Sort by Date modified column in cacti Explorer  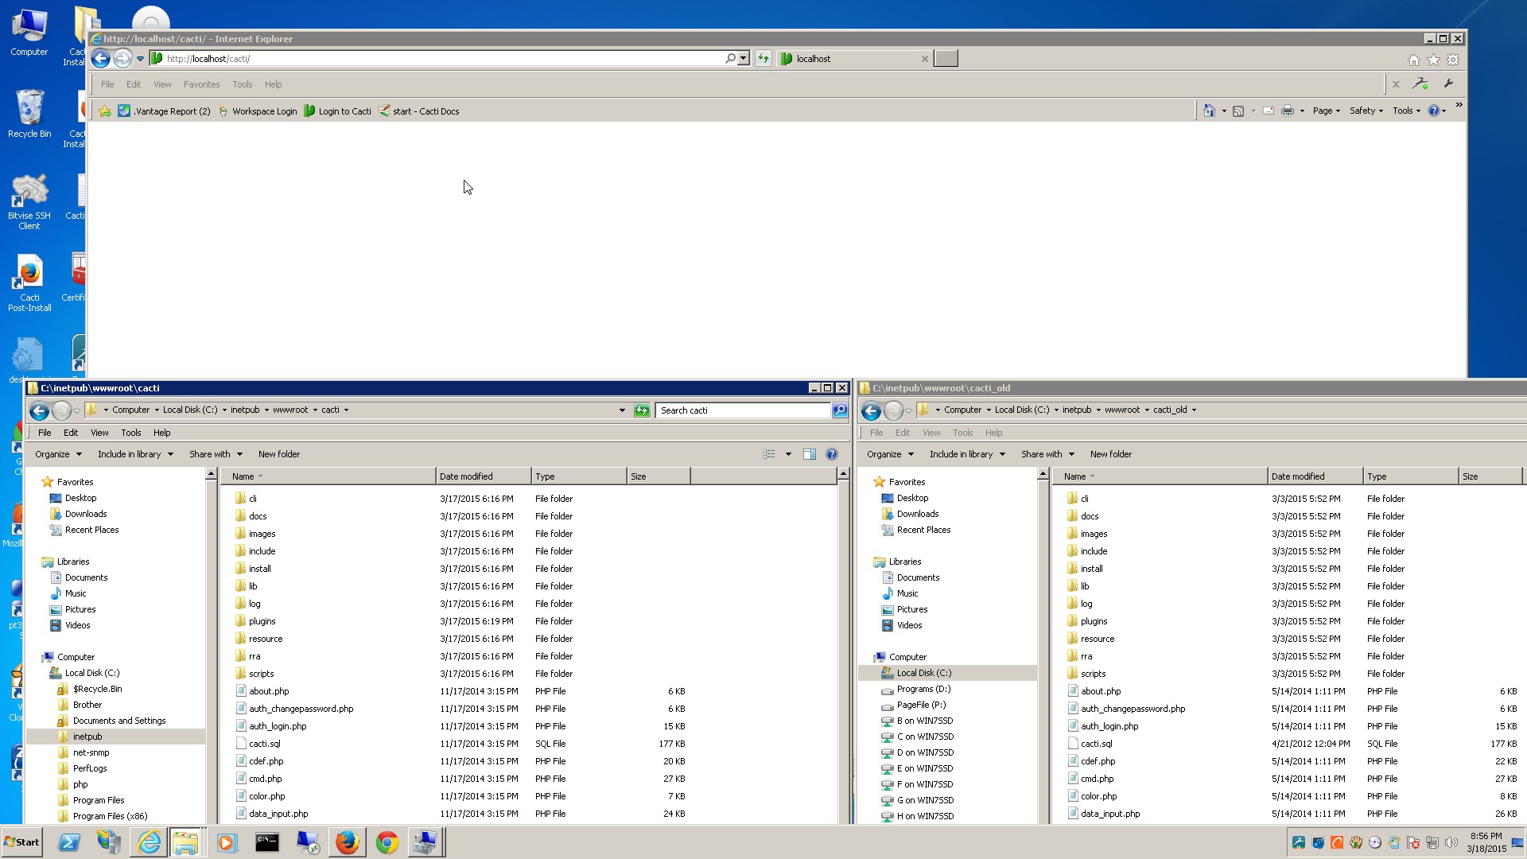coord(484,476)
